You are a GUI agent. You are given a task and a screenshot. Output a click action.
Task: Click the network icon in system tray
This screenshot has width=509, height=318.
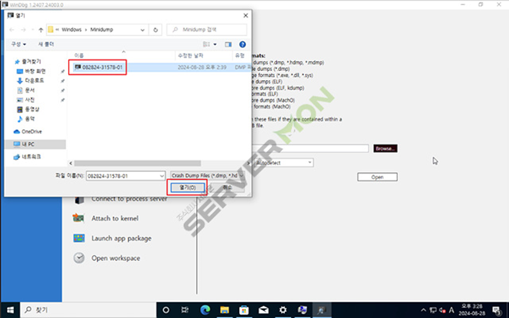coord(433,310)
